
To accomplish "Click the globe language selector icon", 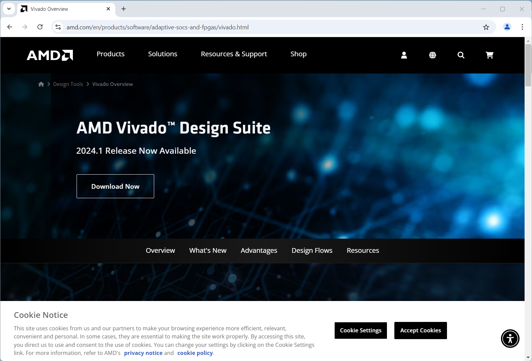I will pos(432,55).
